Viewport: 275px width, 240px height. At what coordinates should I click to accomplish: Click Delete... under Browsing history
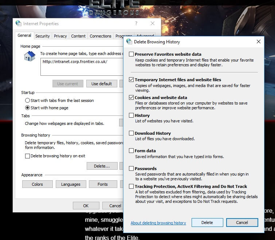click(x=102, y=166)
